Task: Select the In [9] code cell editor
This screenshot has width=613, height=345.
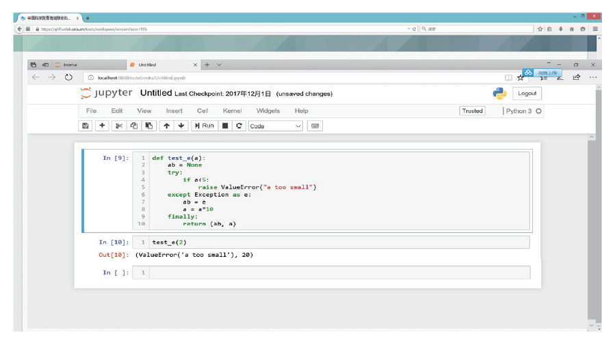Action: tap(339, 191)
